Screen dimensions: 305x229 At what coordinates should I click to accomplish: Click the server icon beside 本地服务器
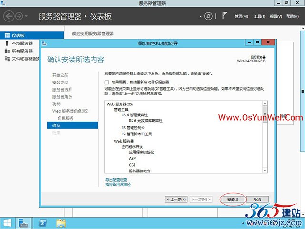pyautogui.click(x=7, y=43)
